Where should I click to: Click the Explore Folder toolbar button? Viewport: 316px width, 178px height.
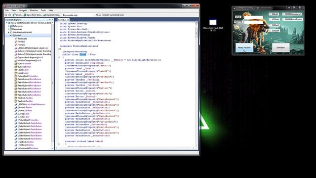click(52, 15)
